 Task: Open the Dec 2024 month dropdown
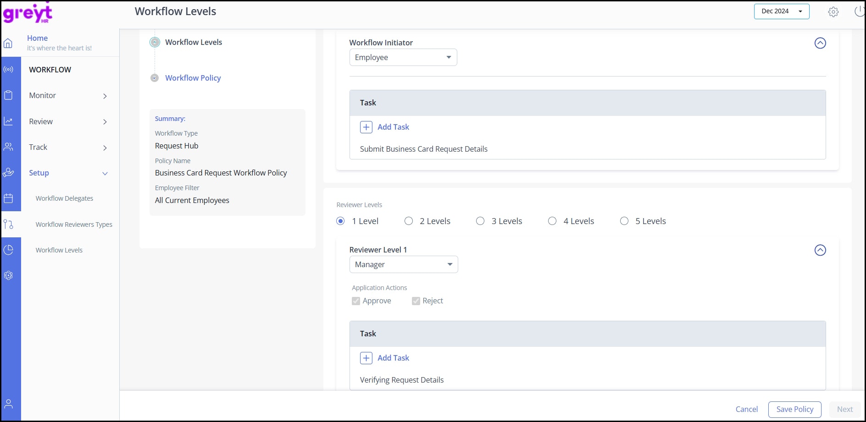pos(782,11)
